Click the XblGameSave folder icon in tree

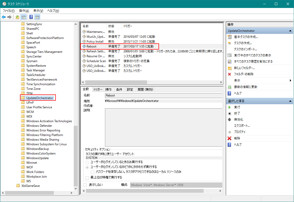[18, 186]
